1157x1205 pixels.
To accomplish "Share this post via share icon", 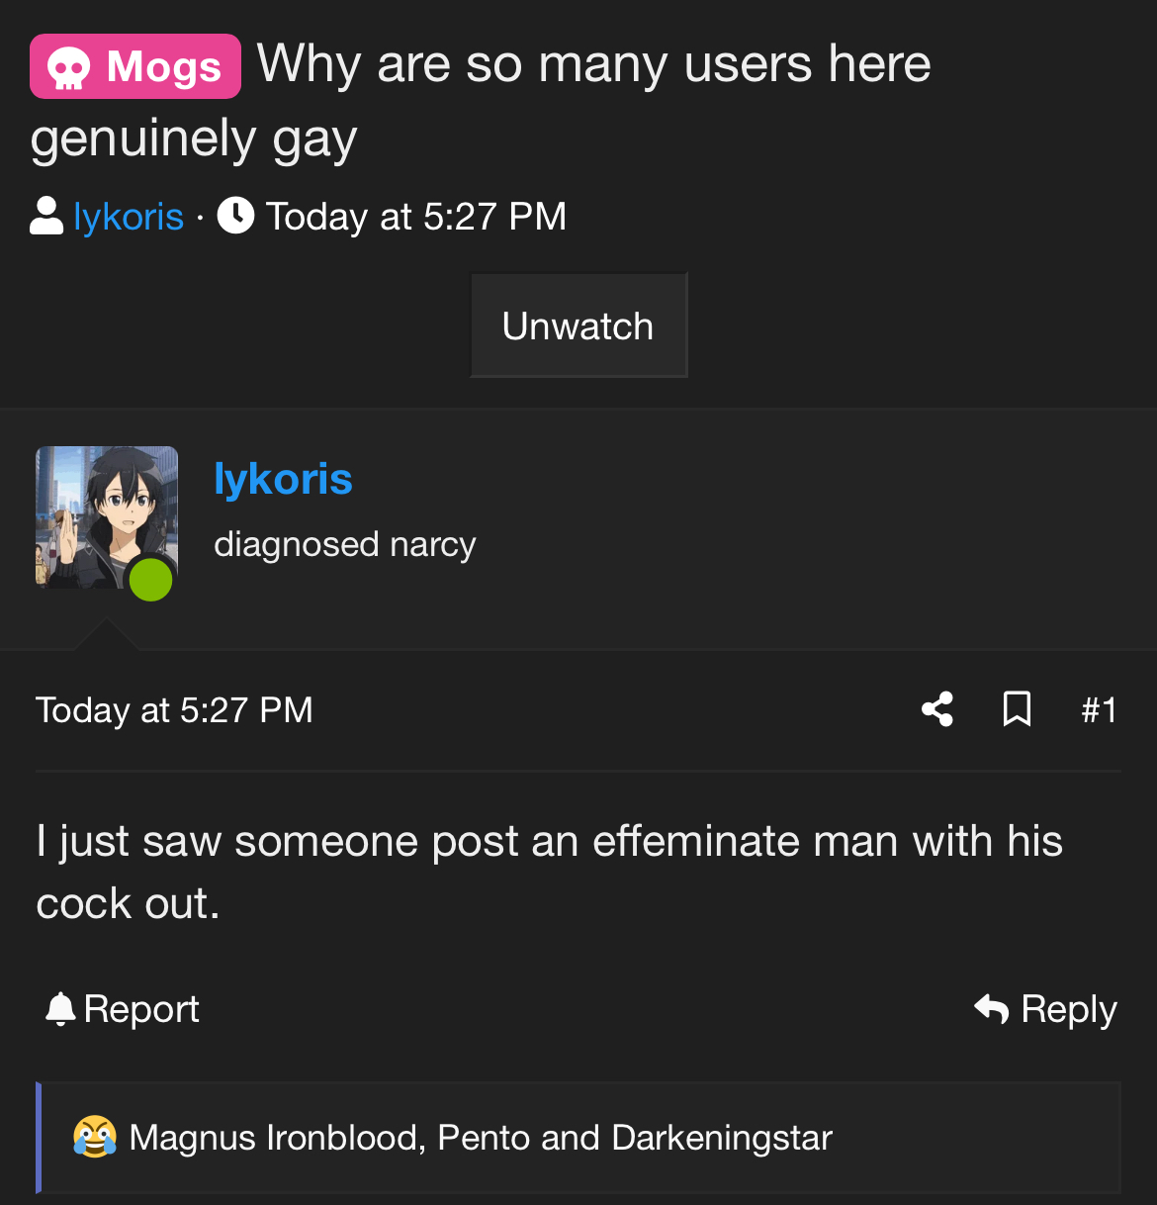I will (x=937, y=709).
